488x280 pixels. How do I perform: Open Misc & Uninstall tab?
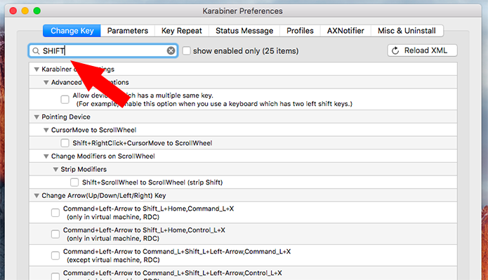pos(407,31)
